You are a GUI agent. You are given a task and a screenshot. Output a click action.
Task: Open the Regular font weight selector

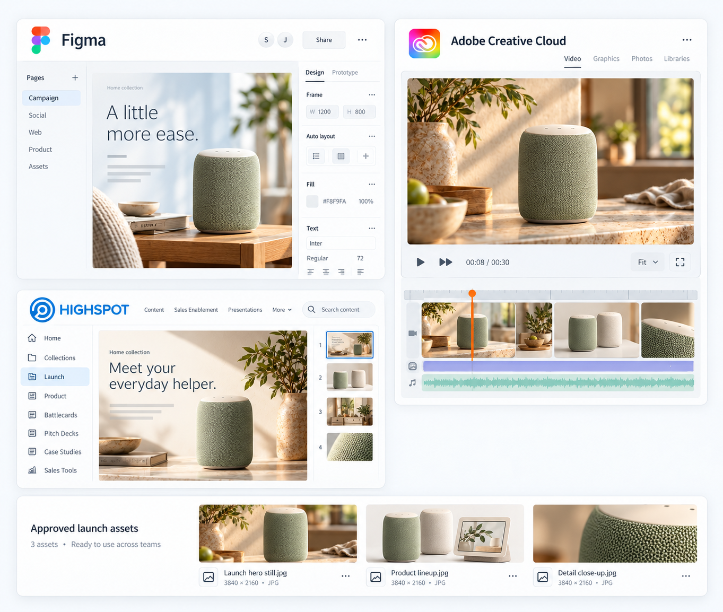click(x=318, y=258)
